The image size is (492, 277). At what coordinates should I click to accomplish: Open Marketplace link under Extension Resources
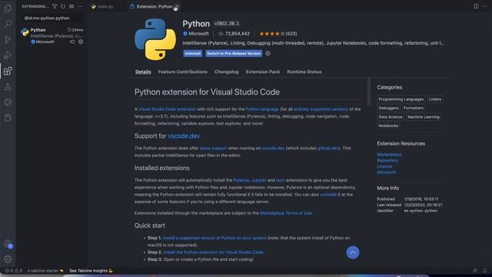pyautogui.click(x=389, y=155)
